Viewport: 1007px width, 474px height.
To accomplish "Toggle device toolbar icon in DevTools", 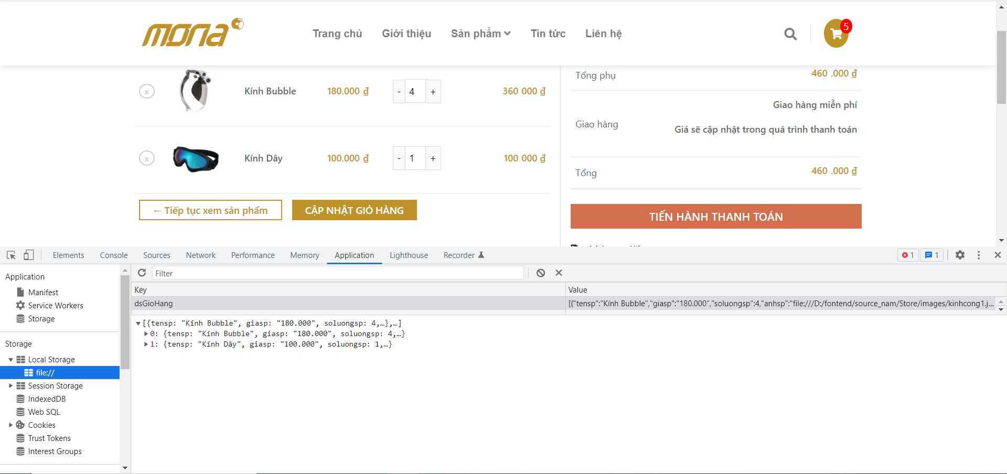I will 29,255.
